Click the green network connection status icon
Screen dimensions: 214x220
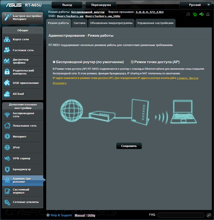pyautogui.click(x=195, y=14)
